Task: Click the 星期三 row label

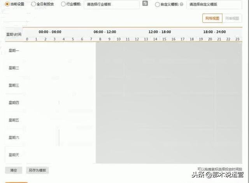Action: 14,85
